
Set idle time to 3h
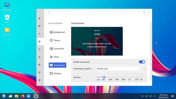[x=141, y=79]
